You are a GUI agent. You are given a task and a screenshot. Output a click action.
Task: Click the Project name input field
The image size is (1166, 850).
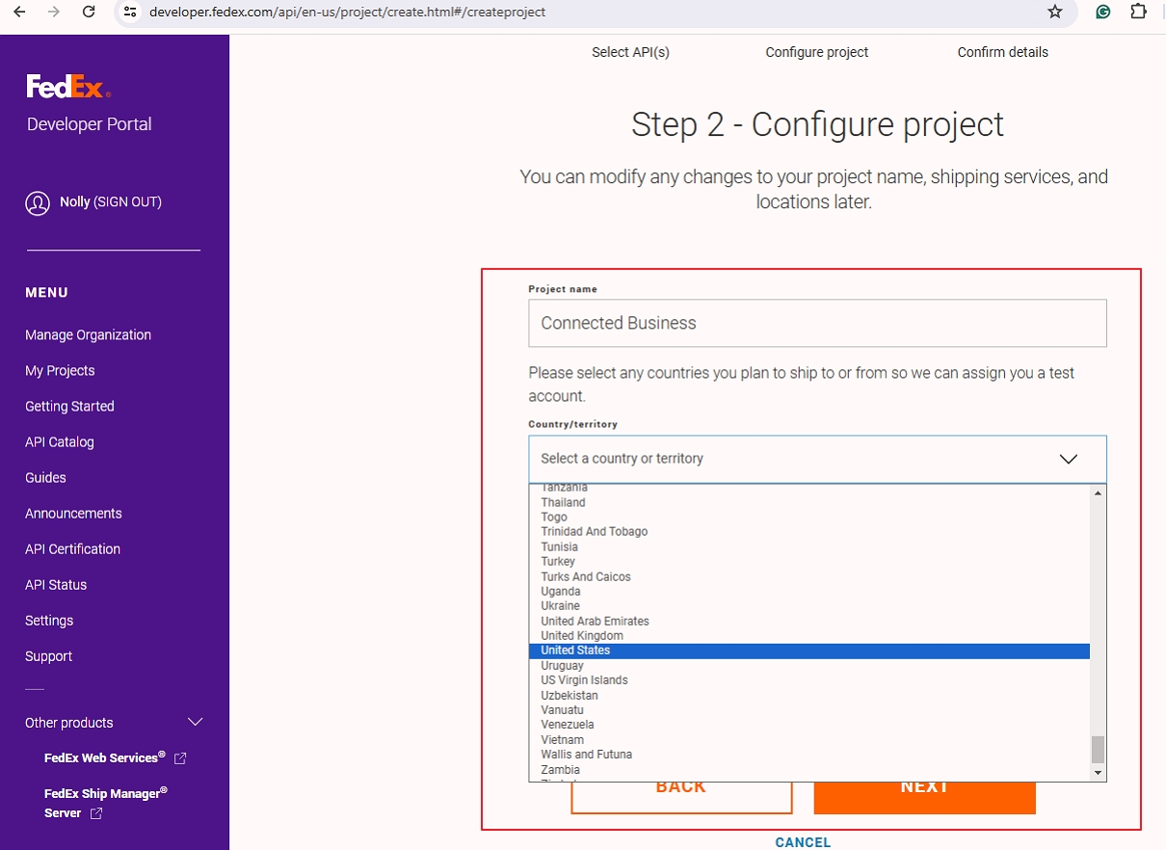click(817, 323)
